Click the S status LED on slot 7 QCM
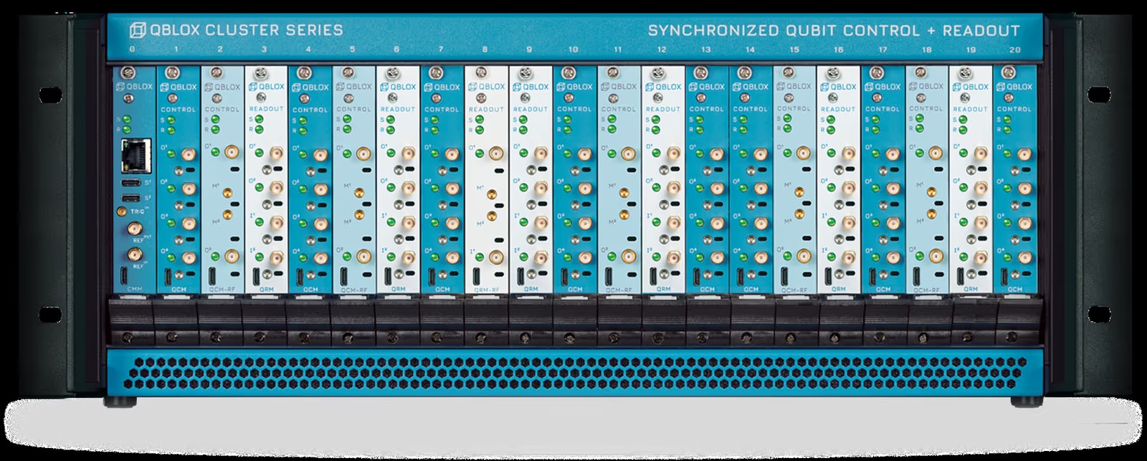 436,120
